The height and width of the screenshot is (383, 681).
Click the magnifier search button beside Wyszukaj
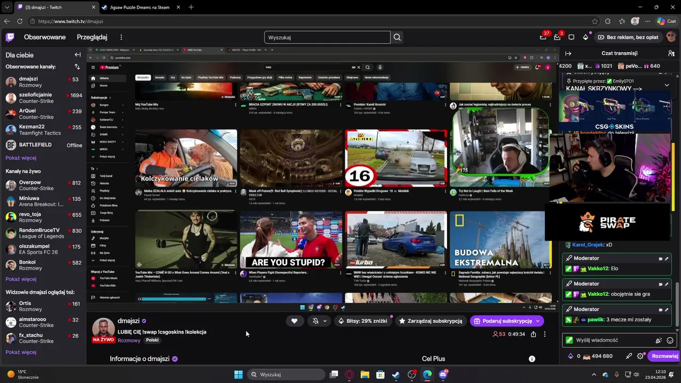pos(397,37)
